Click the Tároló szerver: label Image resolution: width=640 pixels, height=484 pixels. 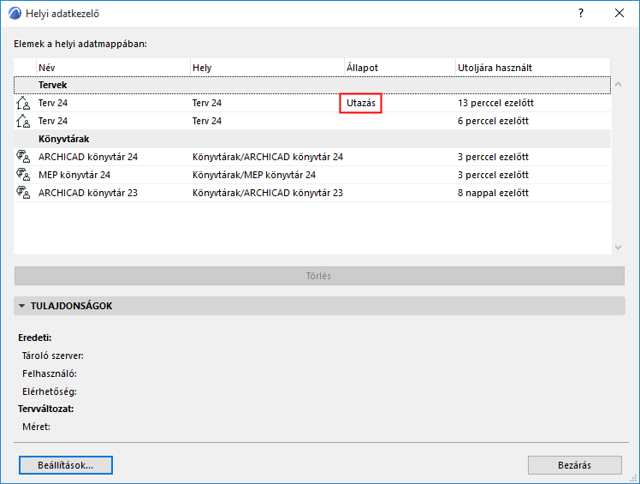(53, 356)
